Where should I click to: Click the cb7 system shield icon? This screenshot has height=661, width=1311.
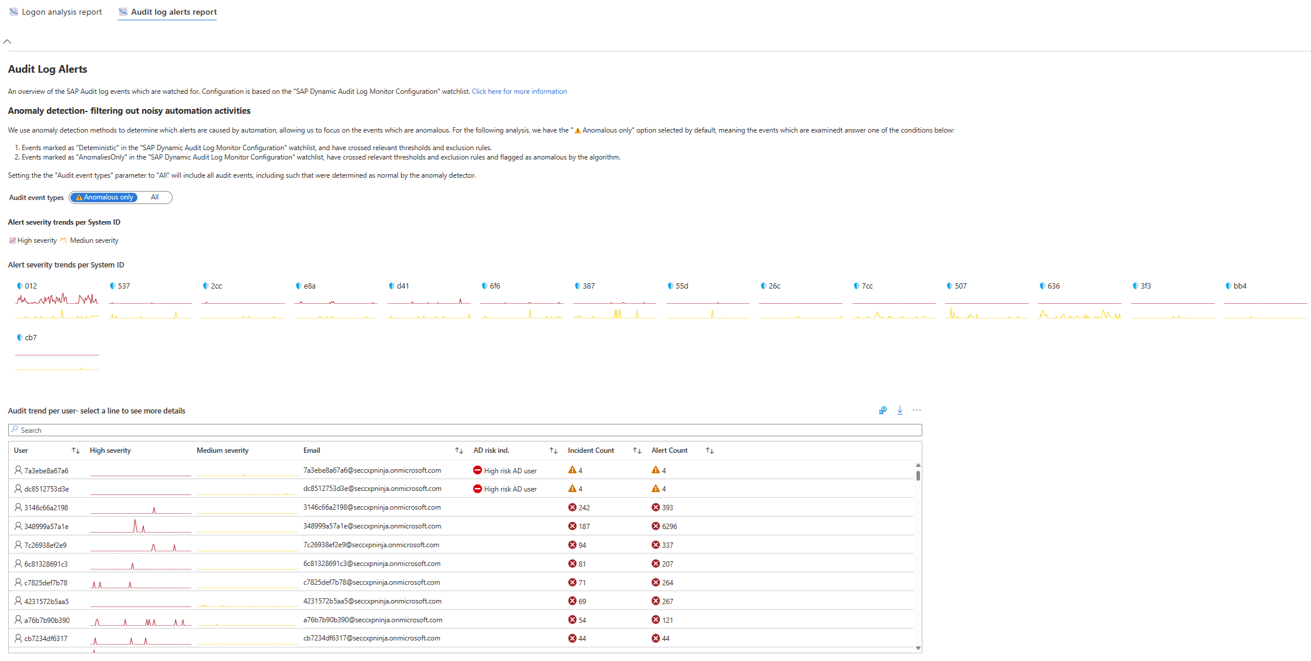click(19, 338)
